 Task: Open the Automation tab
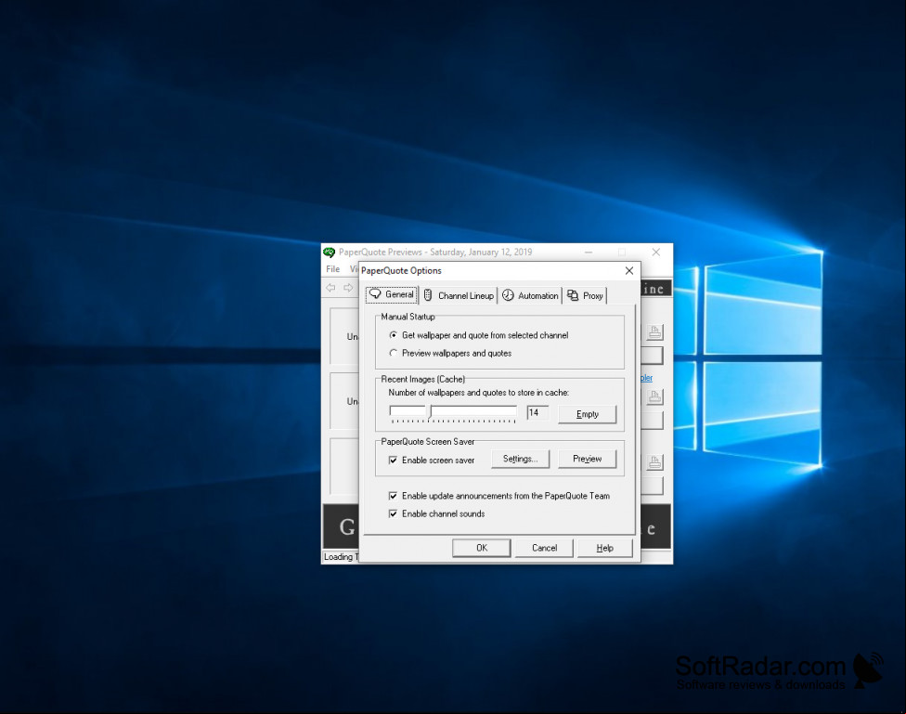530,295
